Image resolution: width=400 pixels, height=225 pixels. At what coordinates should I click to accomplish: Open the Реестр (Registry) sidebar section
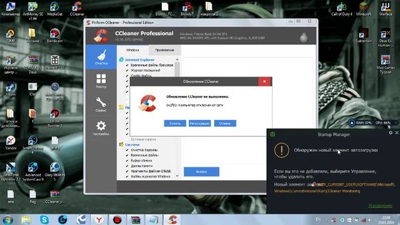point(101,81)
